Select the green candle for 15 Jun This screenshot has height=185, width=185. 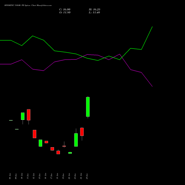[x=40, y=143]
